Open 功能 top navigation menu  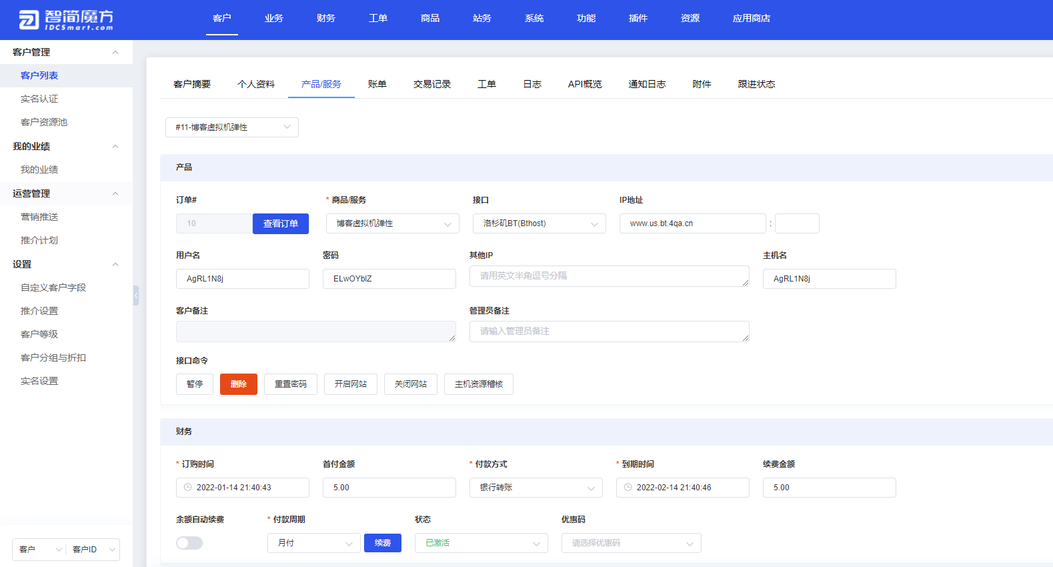tap(586, 18)
